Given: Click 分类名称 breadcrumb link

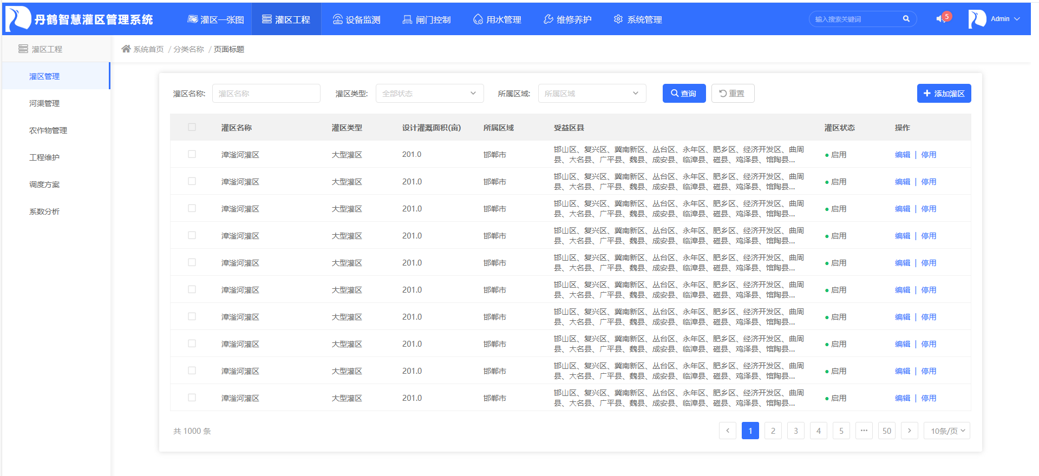Looking at the screenshot, I should click(188, 49).
